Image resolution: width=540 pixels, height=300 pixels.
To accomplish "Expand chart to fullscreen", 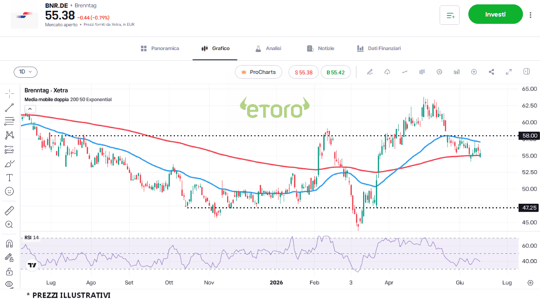I will click(509, 72).
